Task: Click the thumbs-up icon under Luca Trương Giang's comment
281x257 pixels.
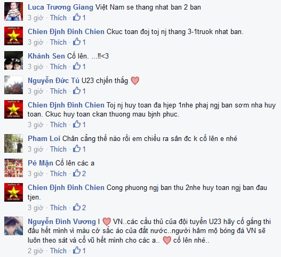Action: pos(77,18)
